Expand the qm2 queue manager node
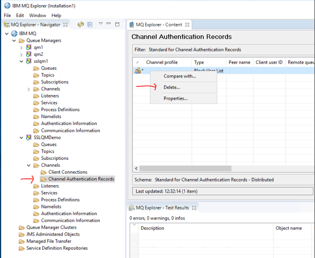 click(x=22, y=54)
